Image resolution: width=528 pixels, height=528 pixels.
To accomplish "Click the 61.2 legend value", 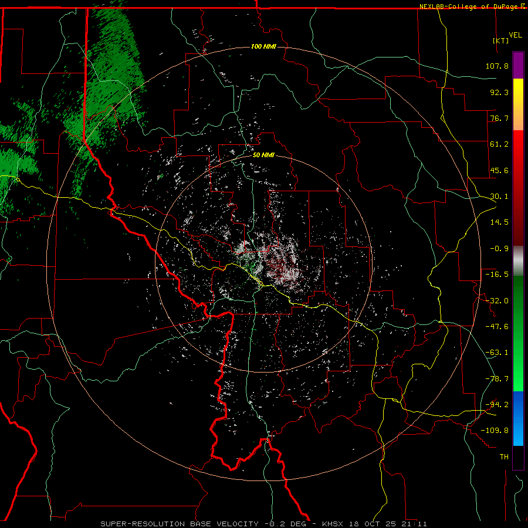I will point(499,144).
